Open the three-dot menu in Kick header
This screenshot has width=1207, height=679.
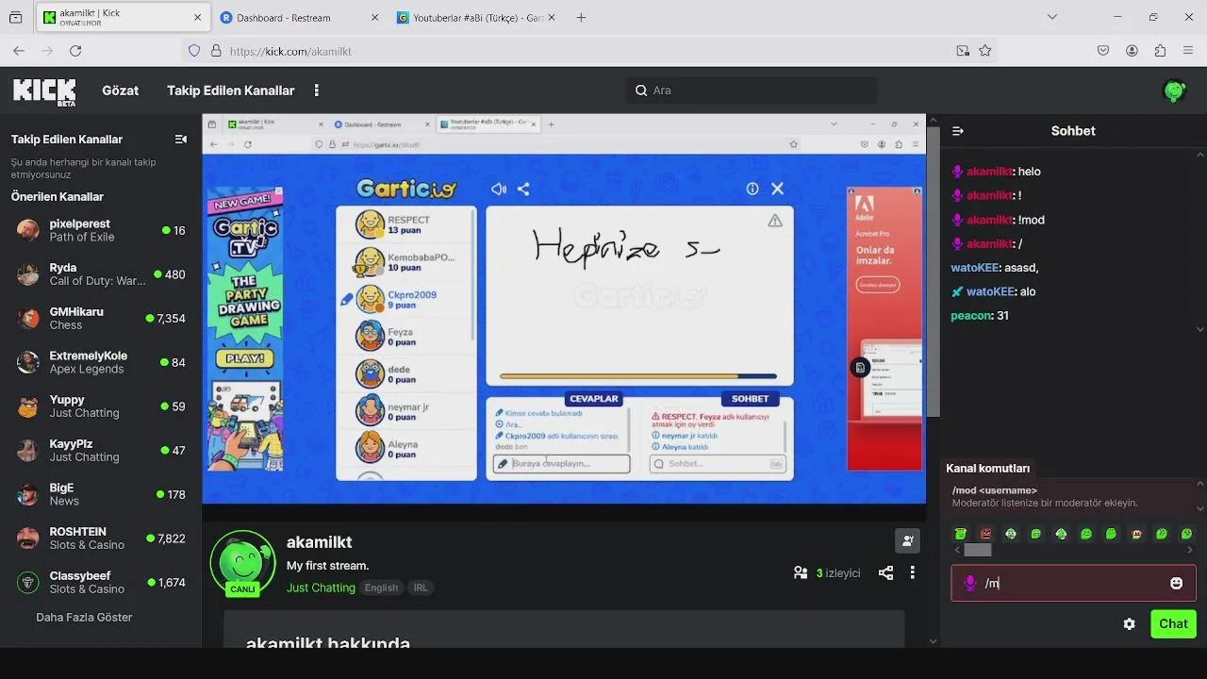point(317,91)
